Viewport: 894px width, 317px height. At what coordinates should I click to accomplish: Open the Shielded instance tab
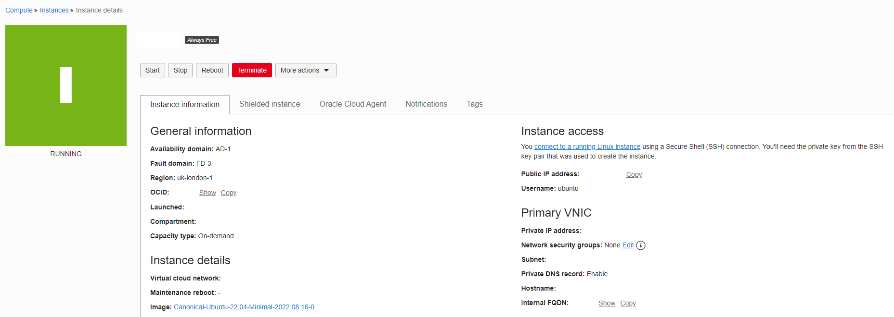pyautogui.click(x=270, y=104)
